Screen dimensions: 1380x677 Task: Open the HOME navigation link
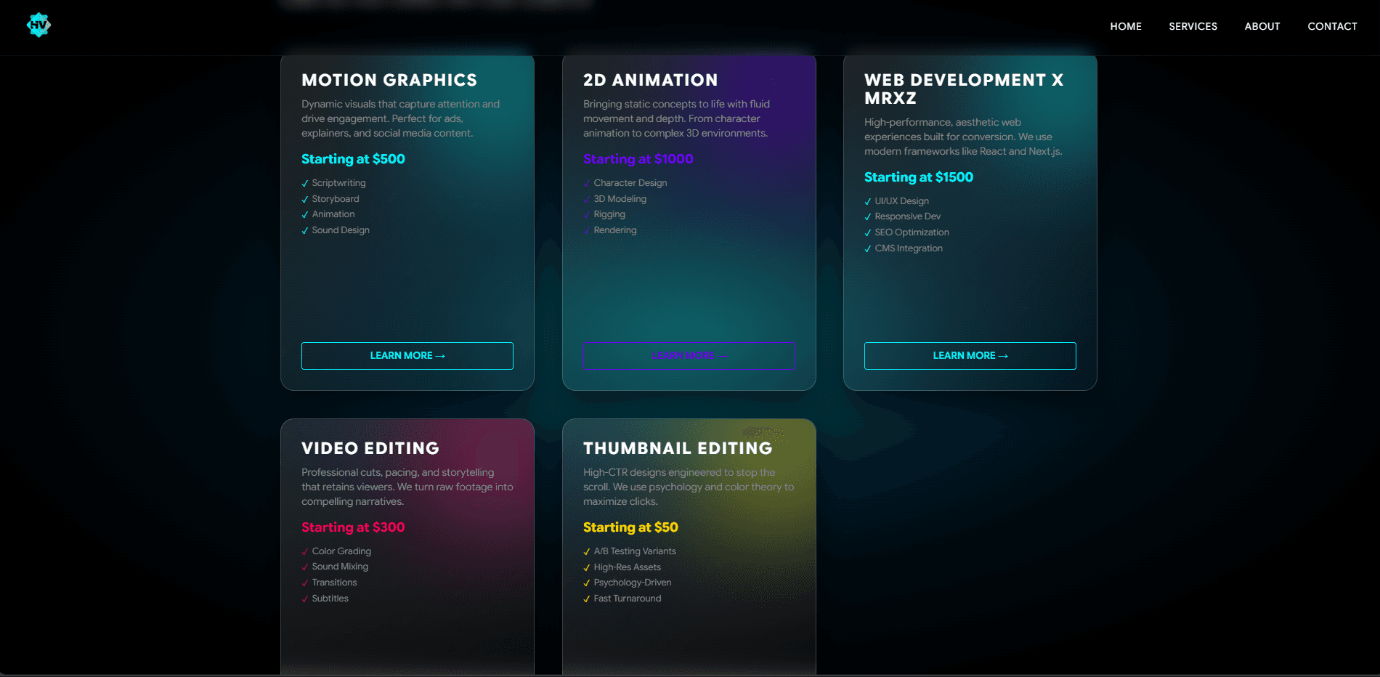click(x=1126, y=26)
